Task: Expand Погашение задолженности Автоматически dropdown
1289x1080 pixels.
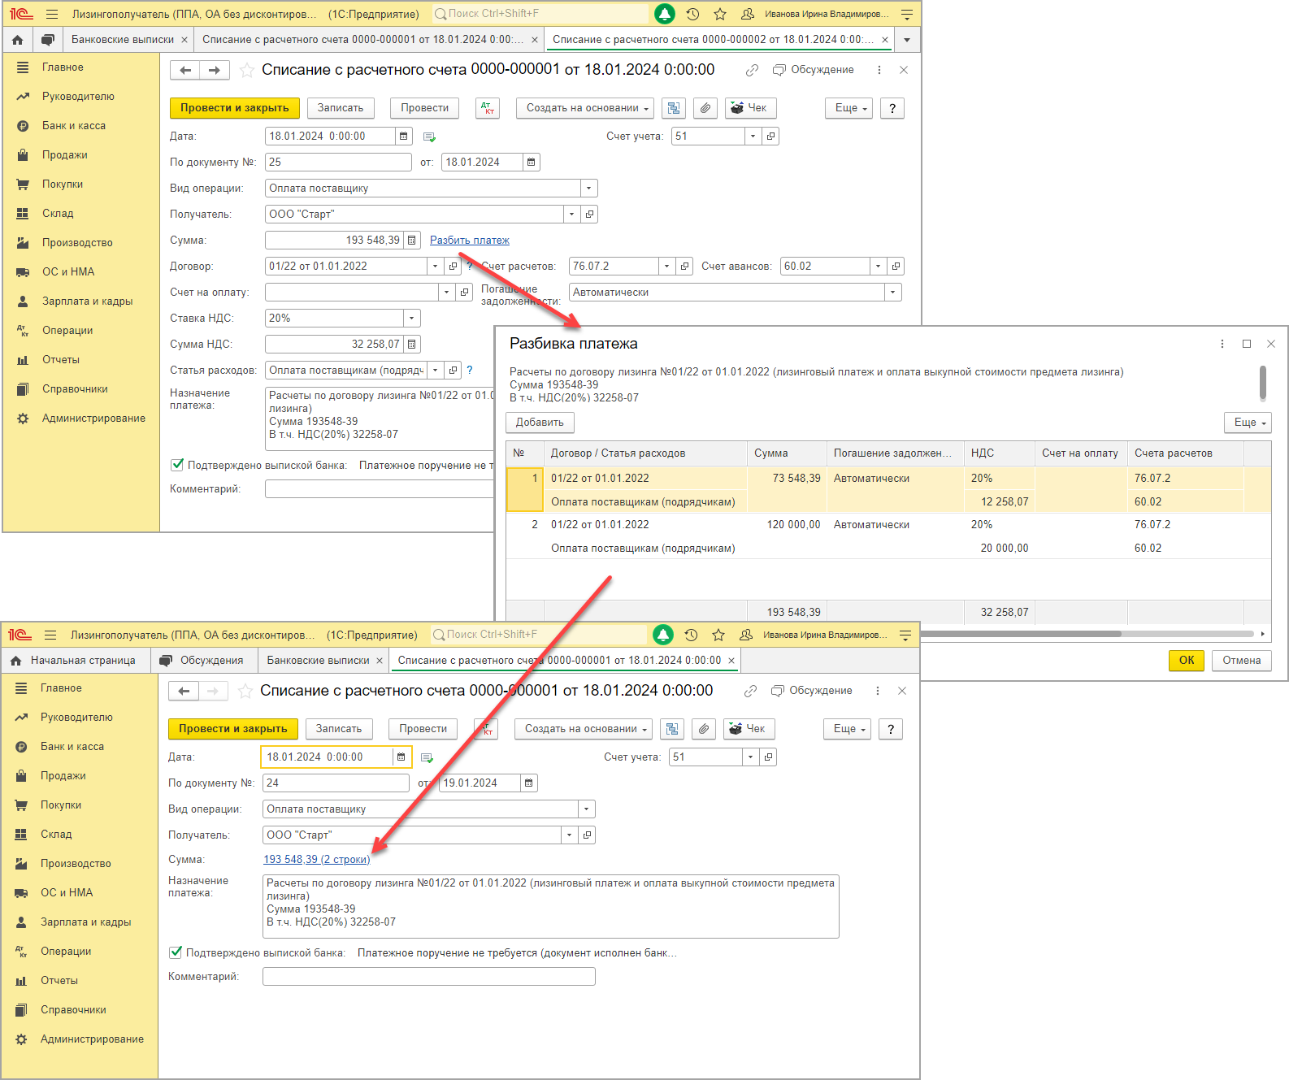Action: click(893, 293)
